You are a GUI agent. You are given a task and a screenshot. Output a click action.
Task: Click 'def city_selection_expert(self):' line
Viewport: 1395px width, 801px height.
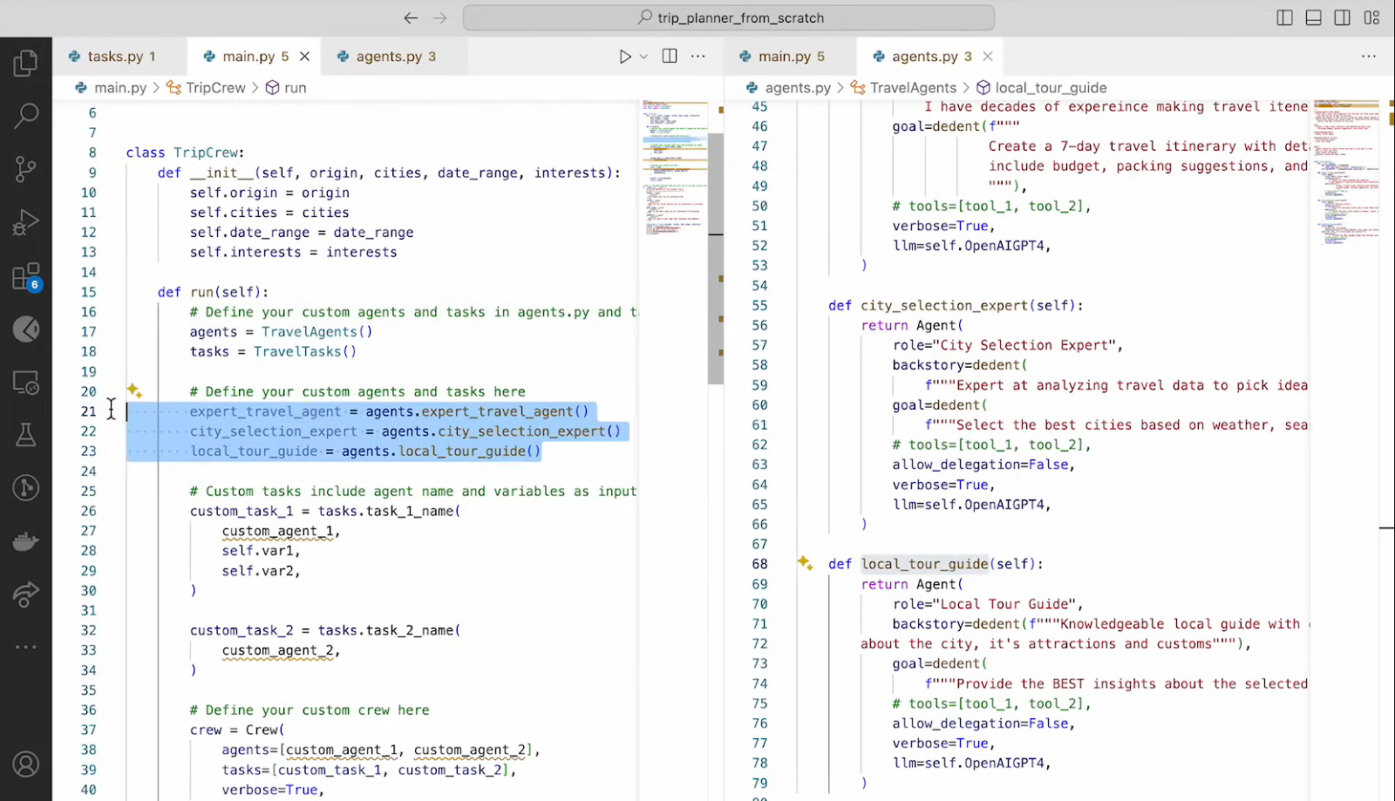[x=956, y=305]
